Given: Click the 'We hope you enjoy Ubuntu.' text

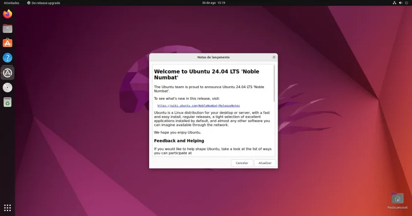Looking at the screenshot, I should [178, 133].
